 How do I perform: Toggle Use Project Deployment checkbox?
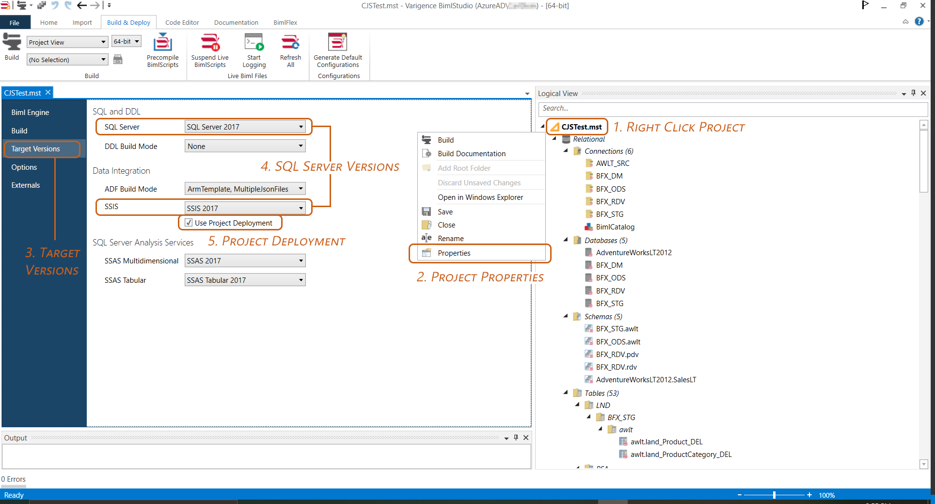tap(189, 223)
